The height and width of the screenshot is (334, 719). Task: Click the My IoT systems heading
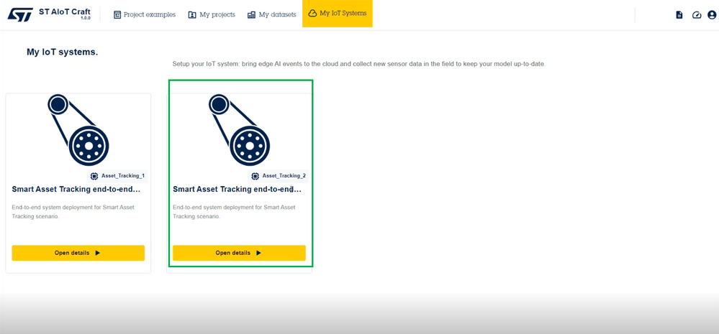pyautogui.click(x=63, y=52)
